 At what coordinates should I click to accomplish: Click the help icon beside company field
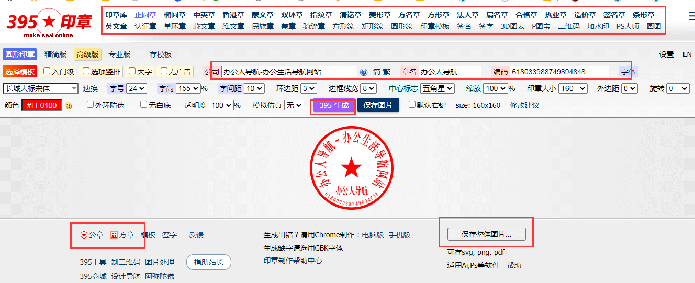(x=364, y=72)
